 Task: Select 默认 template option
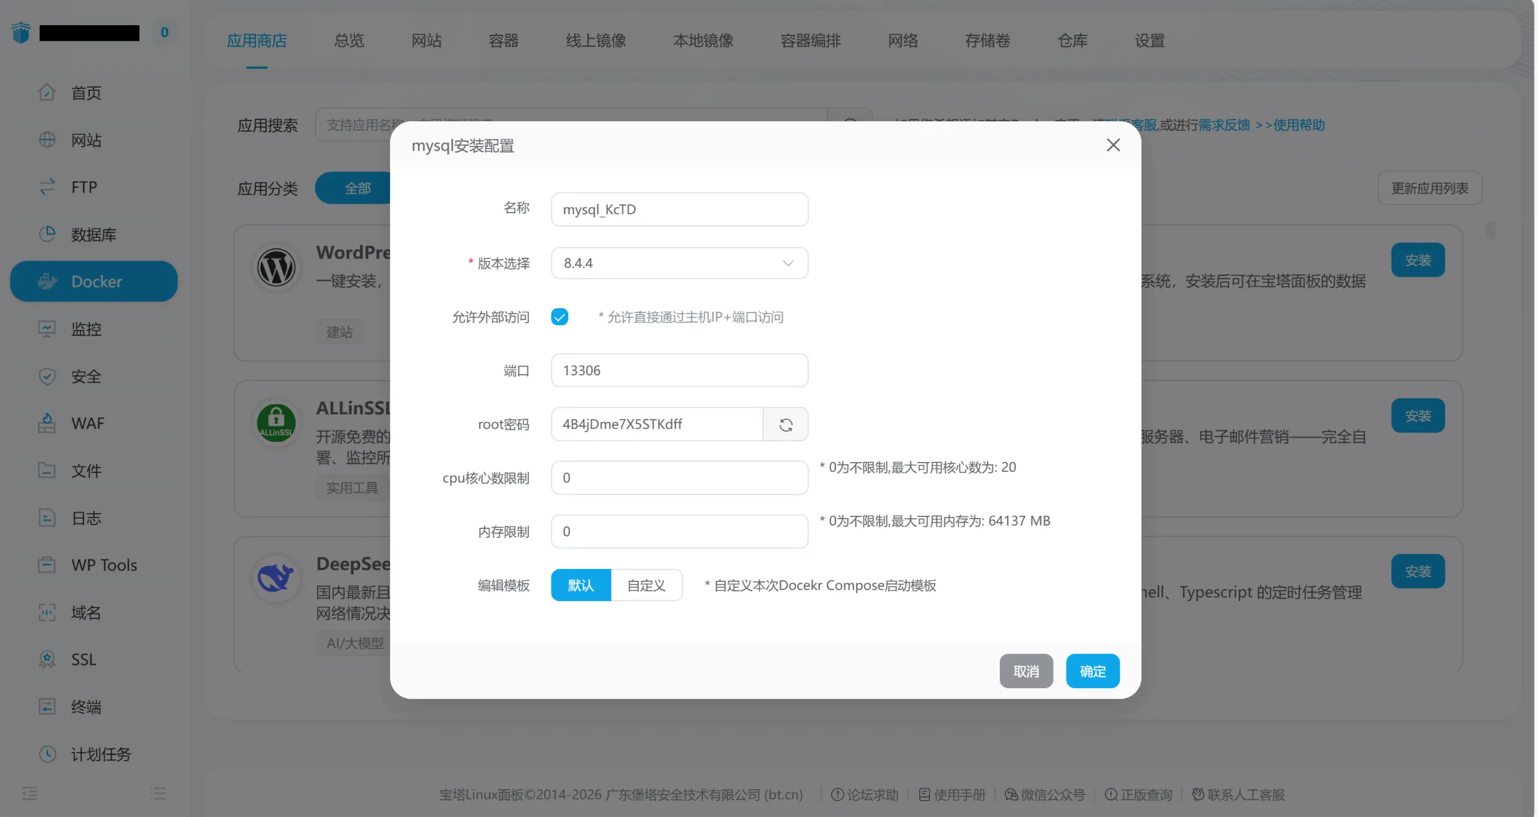[x=581, y=585]
